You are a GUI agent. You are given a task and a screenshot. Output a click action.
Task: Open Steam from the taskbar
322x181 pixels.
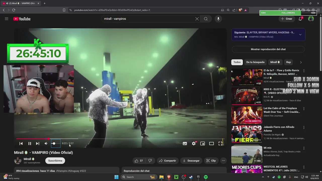[191, 177]
